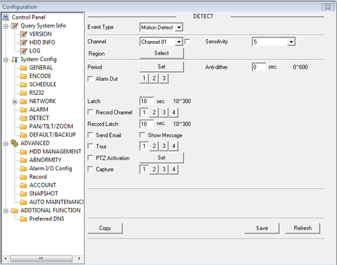Select Tour channel button 4
The width and height of the screenshot is (337, 265).
coord(174,146)
